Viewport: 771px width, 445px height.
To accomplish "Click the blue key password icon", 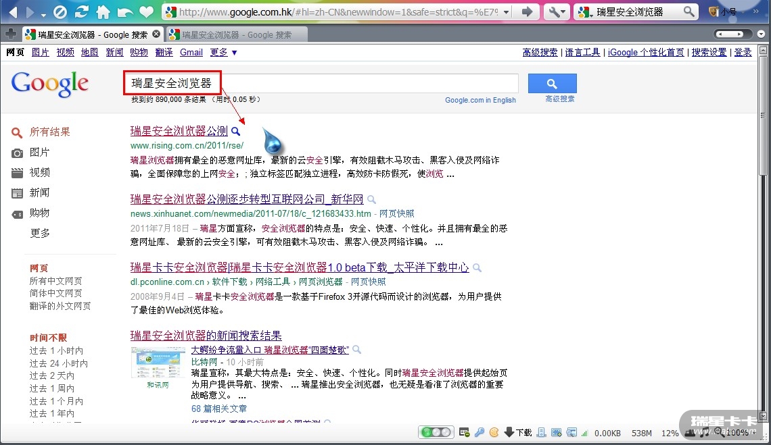I will tap(480, 432).
